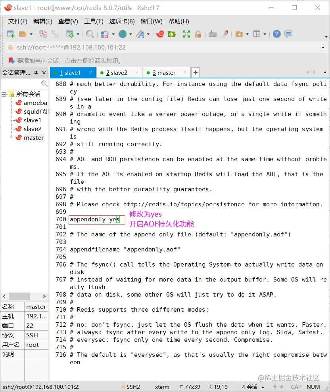This screenshot has height=392, width=330.
Task: Click the session tree horizontal scrollbar
Action: [x=19, y=296]
